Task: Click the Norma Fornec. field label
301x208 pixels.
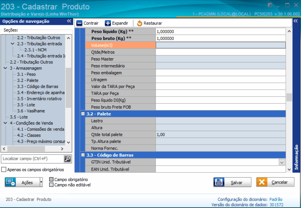Action: click(x=105, y=148)
